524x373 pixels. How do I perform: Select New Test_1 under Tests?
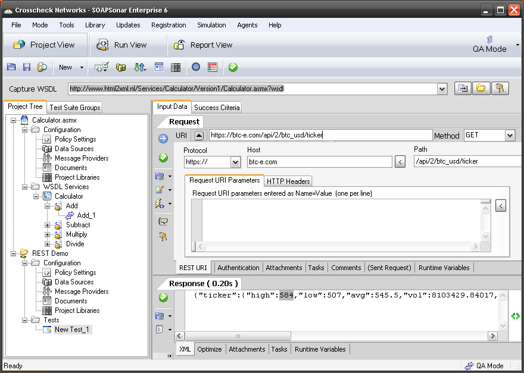point(72,330)
